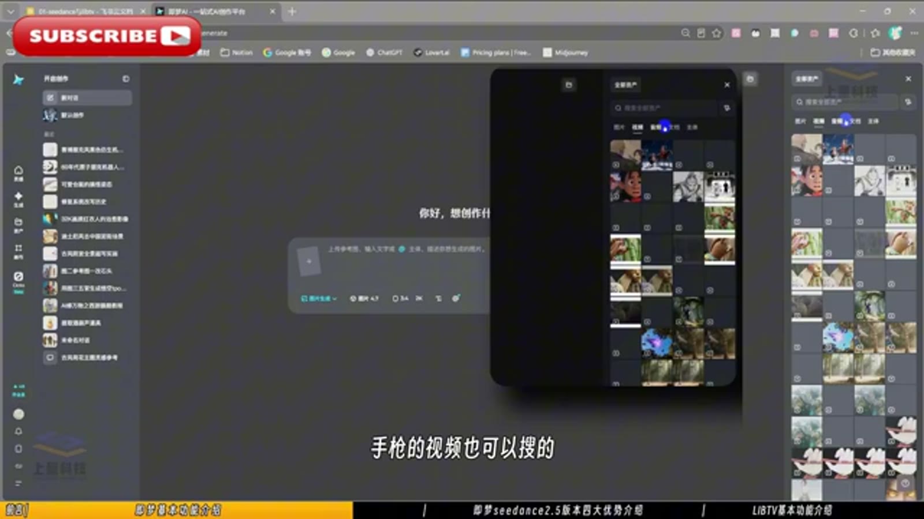Click the search field in the dark popup
The image size is (924, 519).
(x=664, y=108)
